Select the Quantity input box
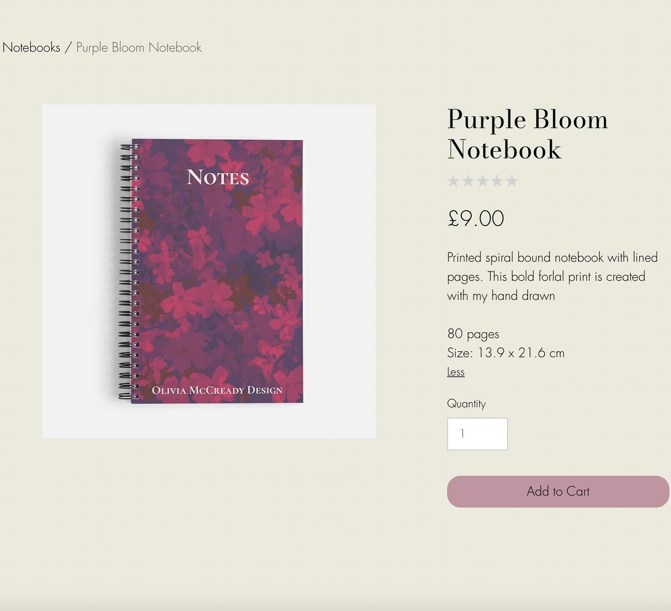Screen dimensions: 671x611 click(477, 434)
